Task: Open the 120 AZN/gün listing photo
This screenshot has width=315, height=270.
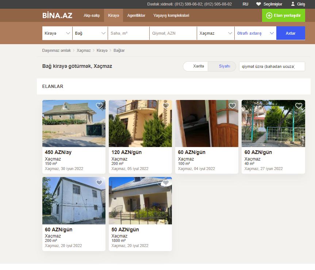Action: [140, 123]
